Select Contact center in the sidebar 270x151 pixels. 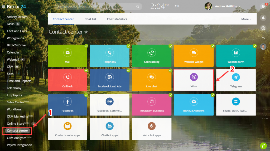[x=17, y=131]
